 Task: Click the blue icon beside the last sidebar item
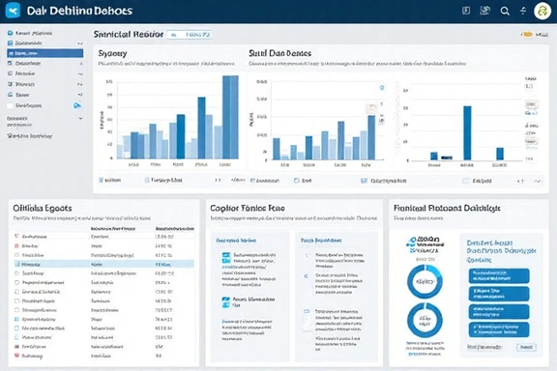(77, 105)
